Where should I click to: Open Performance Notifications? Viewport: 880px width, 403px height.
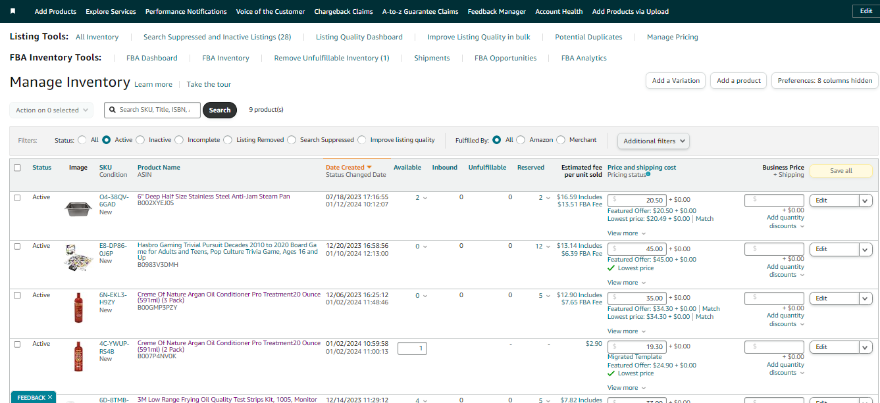[186, 11]
